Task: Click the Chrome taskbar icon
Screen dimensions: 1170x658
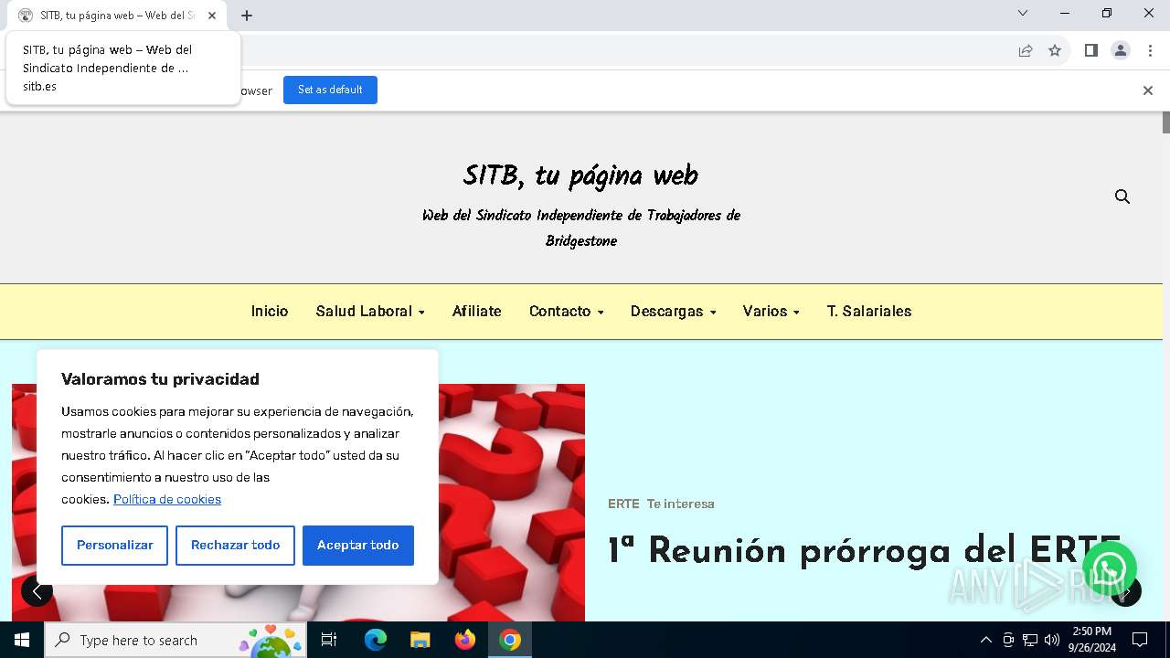Action: pyautogui.click(x=510, y=640)
